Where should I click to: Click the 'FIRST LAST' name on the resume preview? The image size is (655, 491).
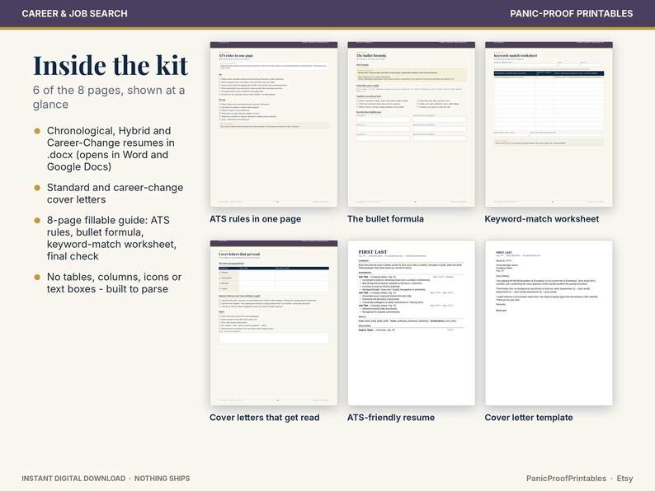tap(373, 252)
